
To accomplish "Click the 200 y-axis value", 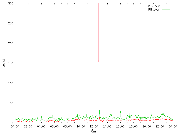I will pos(11,43).
